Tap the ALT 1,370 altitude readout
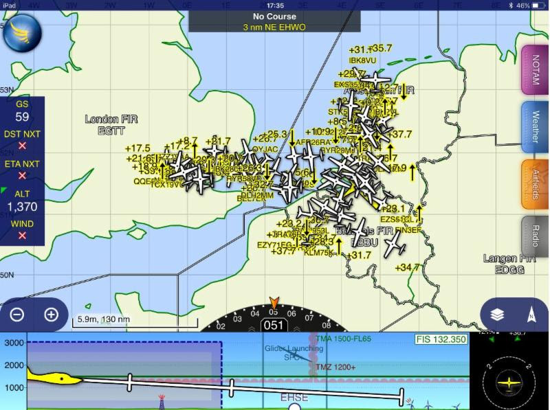550x410 pixels. [22, 201]
